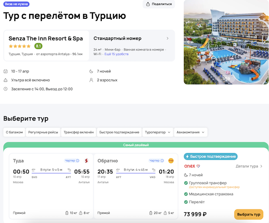Click the moon icon beside 7 ночей
269x223 pixels.
click(x=91, y=71)
